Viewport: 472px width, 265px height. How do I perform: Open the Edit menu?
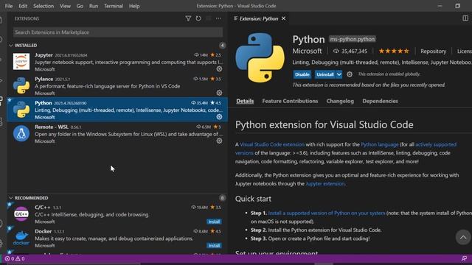coord(23,6)
